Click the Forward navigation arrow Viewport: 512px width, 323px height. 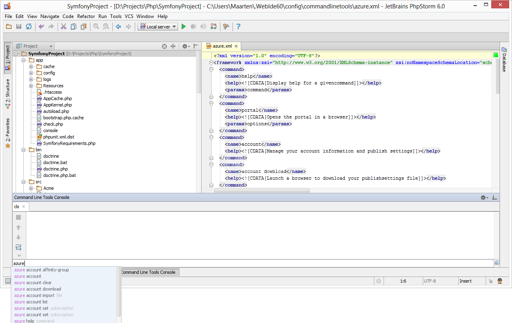coord(128,26)
